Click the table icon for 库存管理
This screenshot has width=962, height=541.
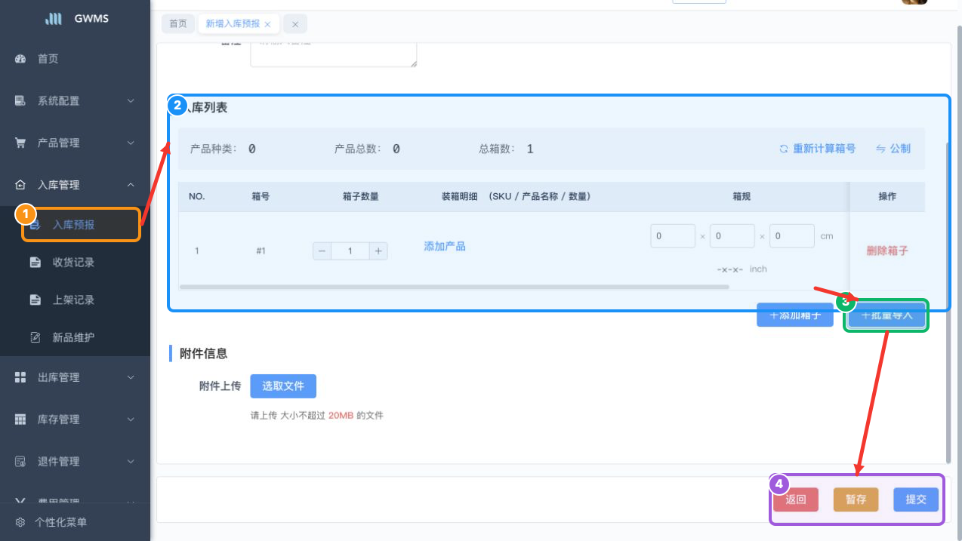point(21,420)
